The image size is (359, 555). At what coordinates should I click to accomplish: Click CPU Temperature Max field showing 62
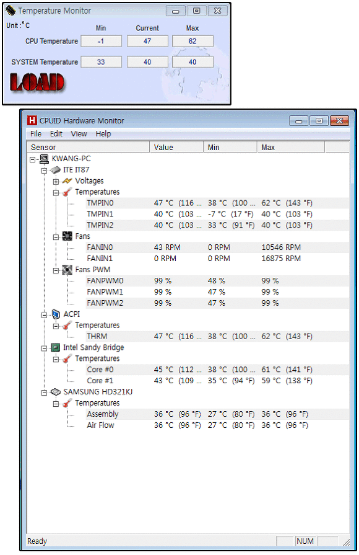pos(192,41)
